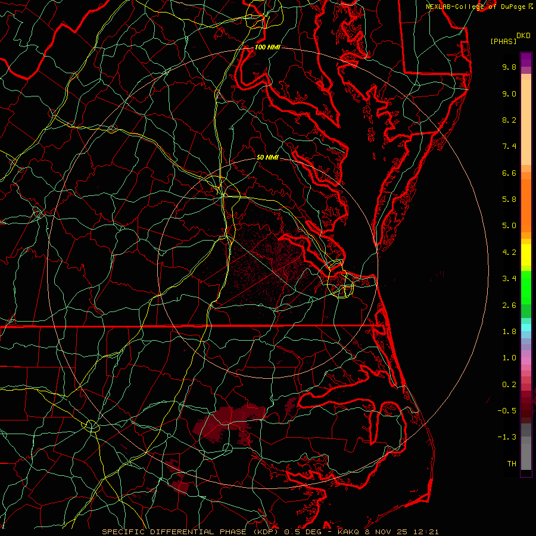This screenshot has height=536, width=536.
Task: Click the 8.2 value on color scale
Action: 509,120
